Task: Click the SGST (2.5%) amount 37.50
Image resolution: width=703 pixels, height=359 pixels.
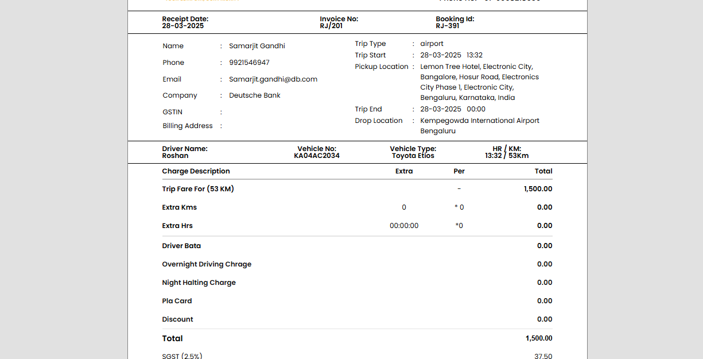Action: pyautogui.click(x=543, y=356)
